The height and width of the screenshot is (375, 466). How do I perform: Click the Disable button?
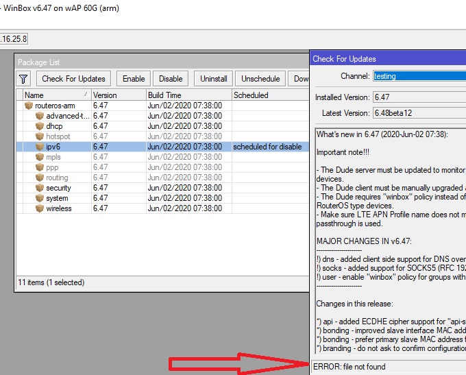(171, 79)
